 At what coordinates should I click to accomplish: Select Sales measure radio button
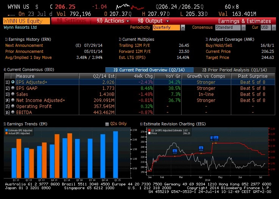click(13, 94)
